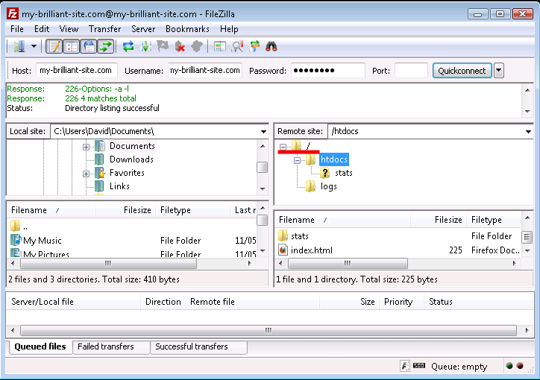Click the remote file list horizontal scrollbar

[x=348, y=264]
